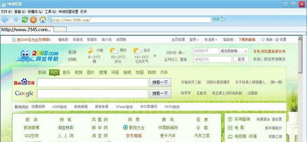Image resolution: width=307 pixels, height=142 pixels.
Task: Click the Forward navigation arrow
Action: pyautogui.click(x=16, y=19)
